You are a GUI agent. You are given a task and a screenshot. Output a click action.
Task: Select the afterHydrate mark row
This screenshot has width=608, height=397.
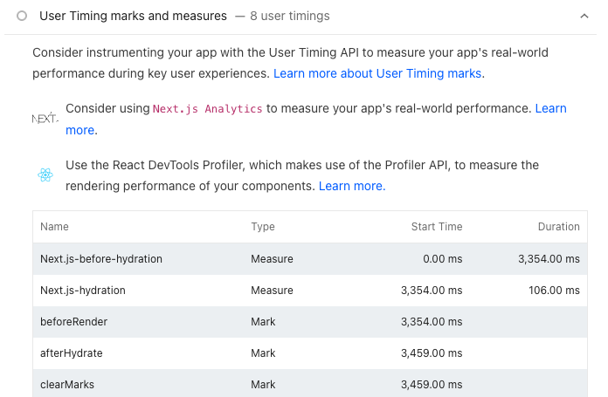[x=73, y=353]
